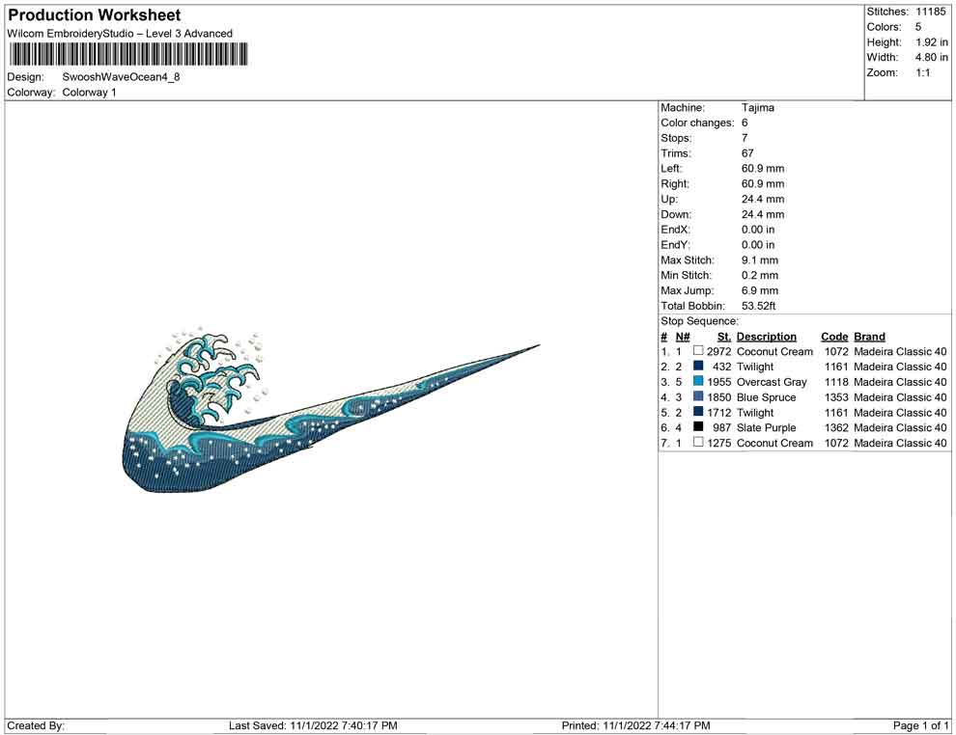Click 'Overcast Gray' description text

(x=772, y=382)
